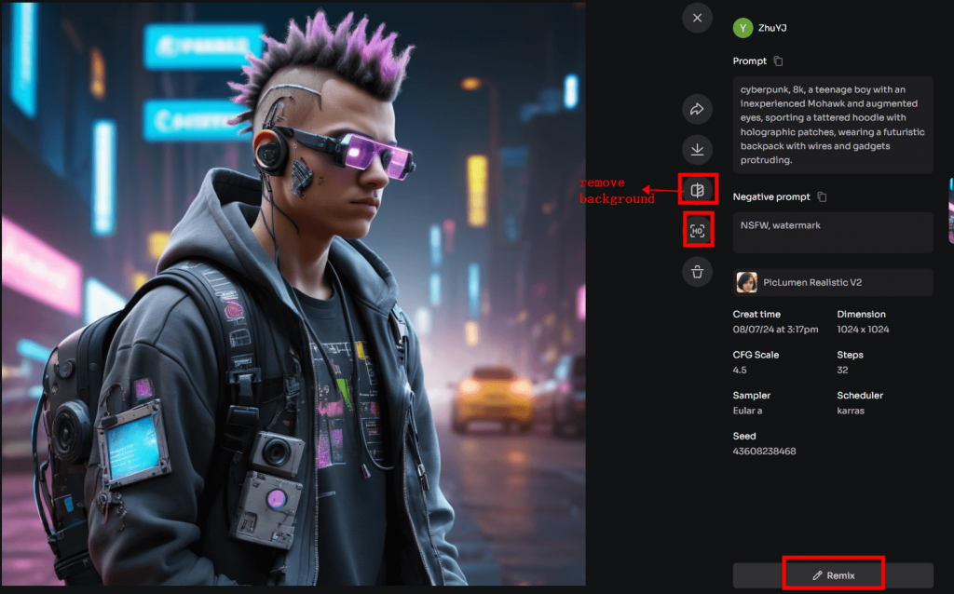The image size is (954, 594).
Task: Open the ZhuYJ user profile name
Action: [x=772, y=28]
